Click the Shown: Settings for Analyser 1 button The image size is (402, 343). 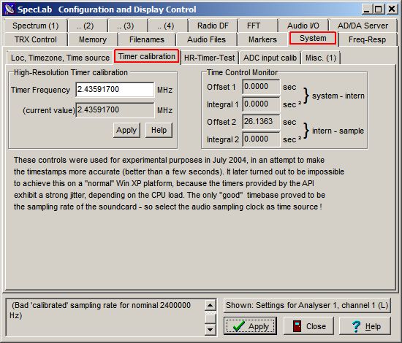tap(307, 305)
